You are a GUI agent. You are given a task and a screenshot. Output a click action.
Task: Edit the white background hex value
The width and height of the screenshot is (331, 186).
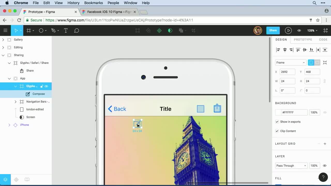click(x=291, y=112)
